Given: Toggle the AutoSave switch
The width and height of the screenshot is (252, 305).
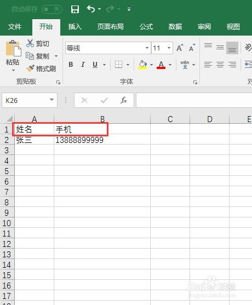Looking at the screenshot, I should point(52,9).
